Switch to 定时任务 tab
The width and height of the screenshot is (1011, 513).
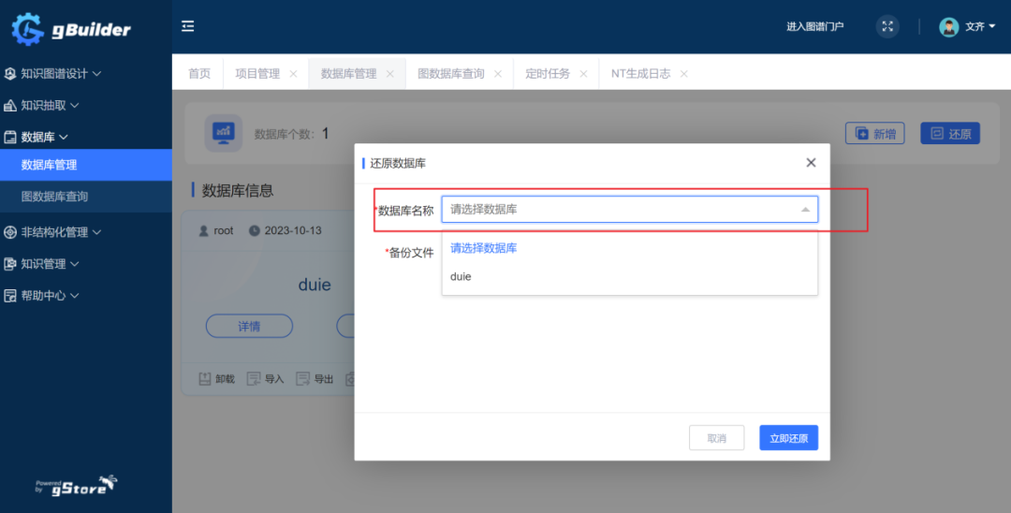point(548,73)
